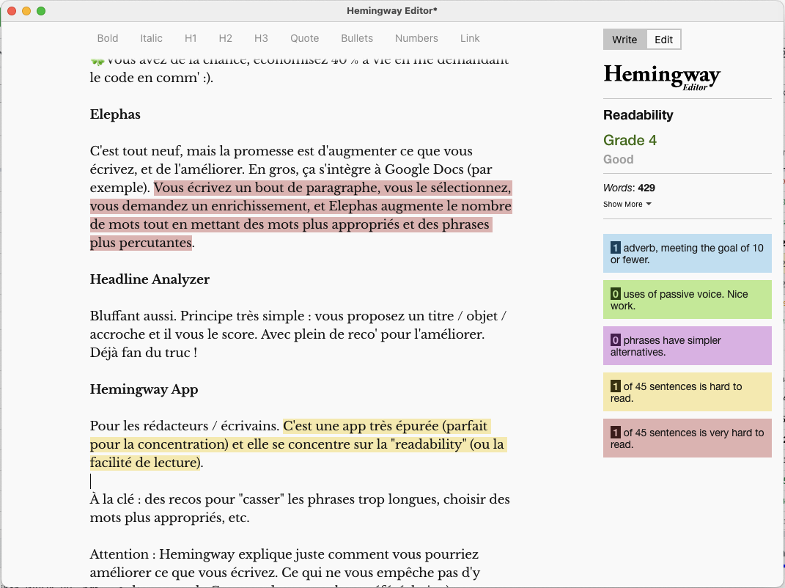Insert a Numbers list
This screenshot has height=588, width=785.
(x=416, y=38)
